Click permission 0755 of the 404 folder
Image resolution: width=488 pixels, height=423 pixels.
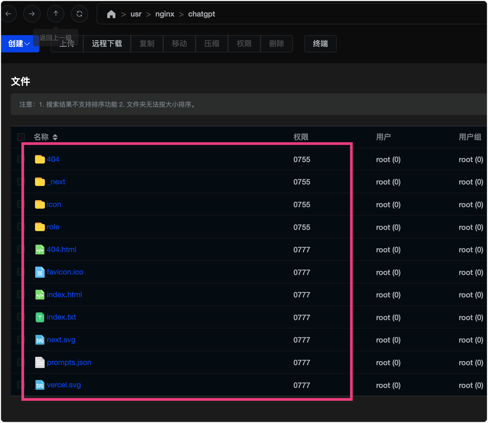click(302, 160)
